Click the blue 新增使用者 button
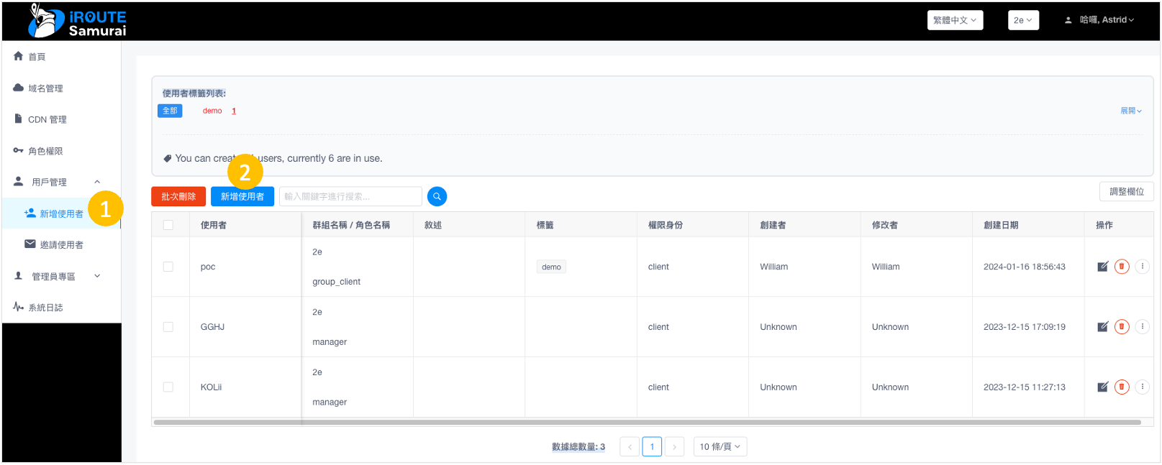Screen dimensions: 1162x465 (x=242, y=196)
